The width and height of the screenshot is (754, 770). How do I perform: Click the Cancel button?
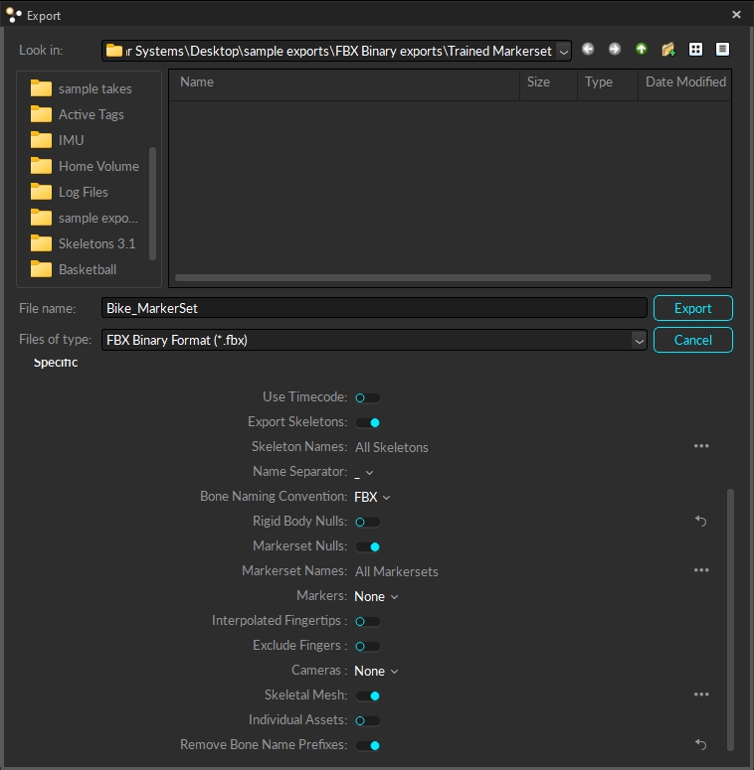[x=692, y=340]
